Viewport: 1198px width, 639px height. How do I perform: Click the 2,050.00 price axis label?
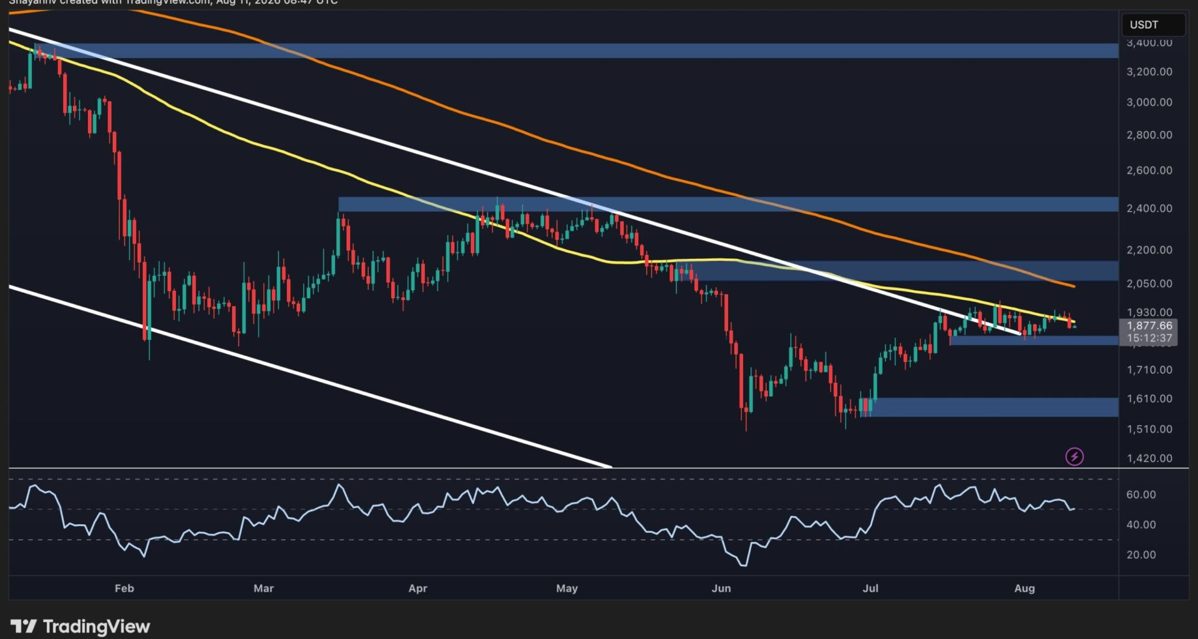tap(1149, 283)
